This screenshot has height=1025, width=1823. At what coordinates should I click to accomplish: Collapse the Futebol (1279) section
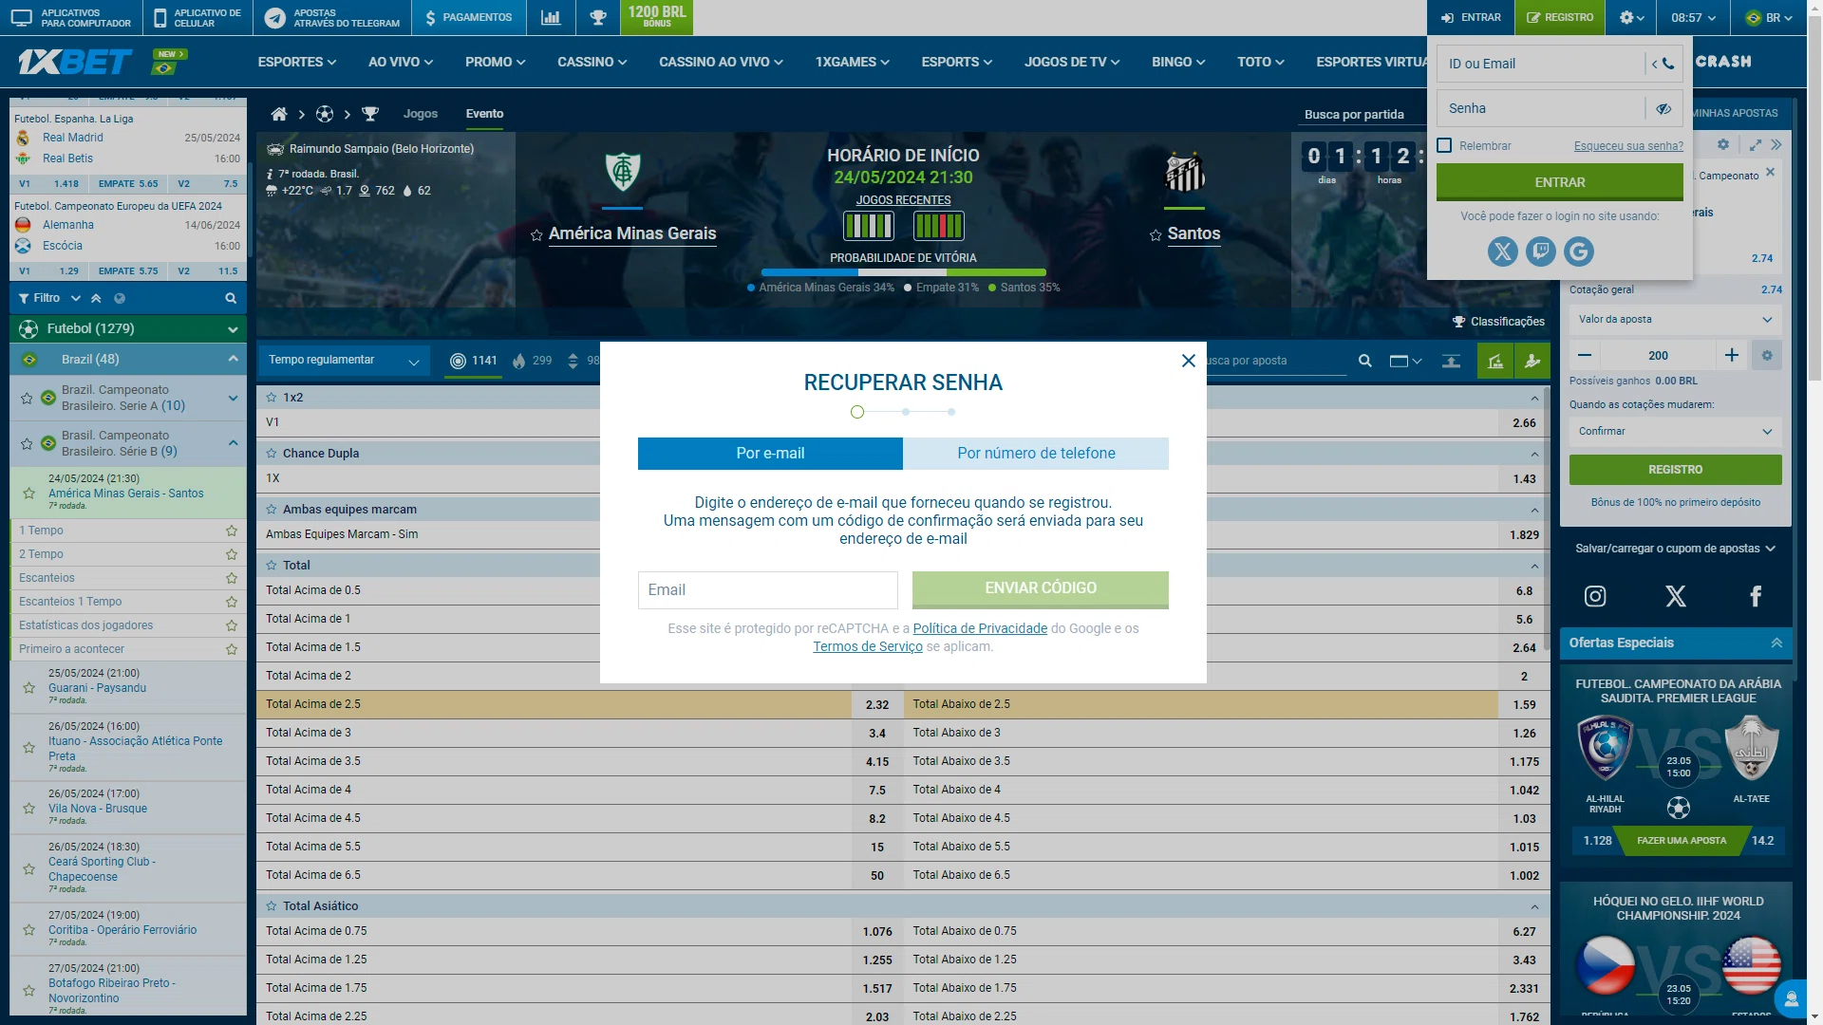point(232,329)
